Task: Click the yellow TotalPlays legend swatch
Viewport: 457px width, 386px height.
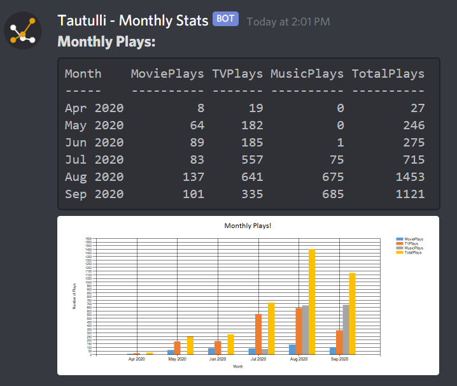Action: 399,252
